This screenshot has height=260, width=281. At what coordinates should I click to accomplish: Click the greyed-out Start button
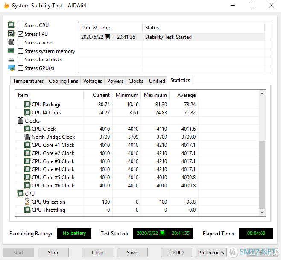(x=18, y=252)
